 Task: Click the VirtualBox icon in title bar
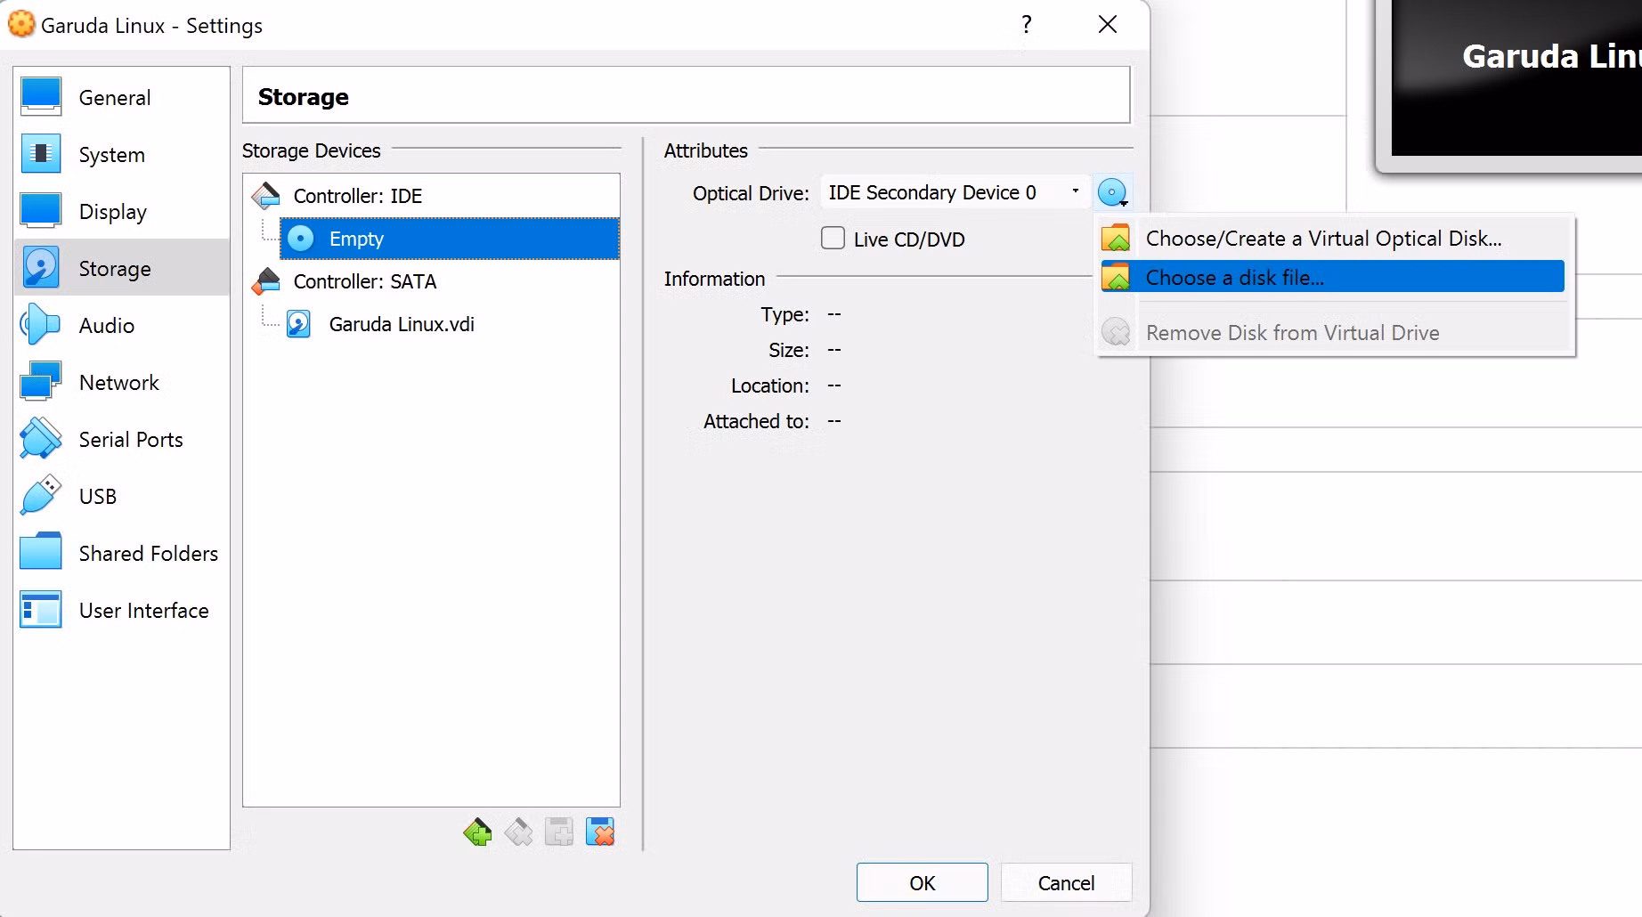pos(21,25)
